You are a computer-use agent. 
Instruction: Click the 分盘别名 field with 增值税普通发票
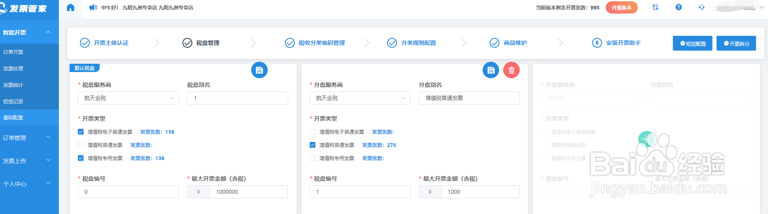(x=469, y=98)
